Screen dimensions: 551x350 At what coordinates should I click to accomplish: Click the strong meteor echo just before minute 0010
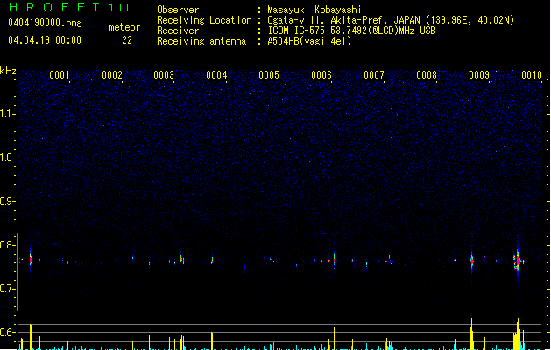click(518, 261)
